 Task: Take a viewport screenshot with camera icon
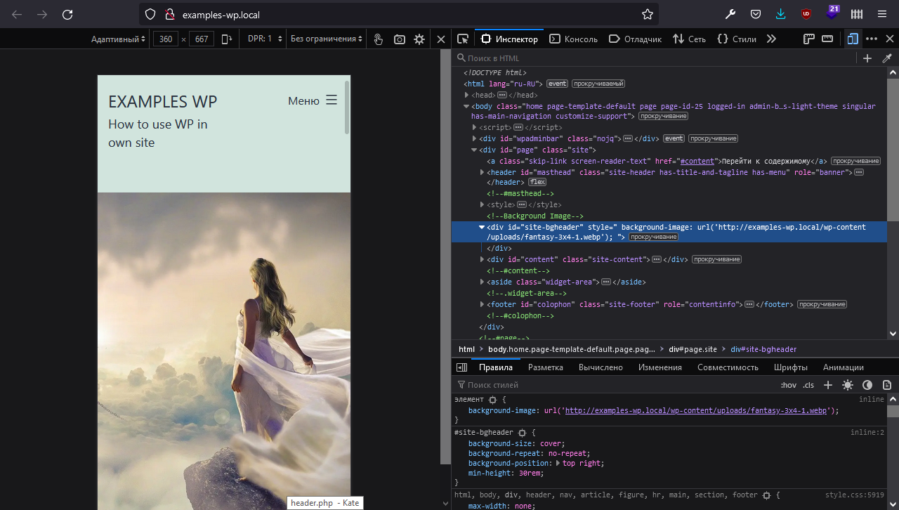400,39
